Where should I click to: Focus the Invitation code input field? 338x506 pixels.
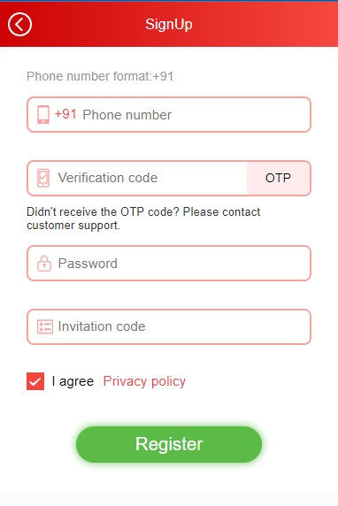click(x=169, y=327)
